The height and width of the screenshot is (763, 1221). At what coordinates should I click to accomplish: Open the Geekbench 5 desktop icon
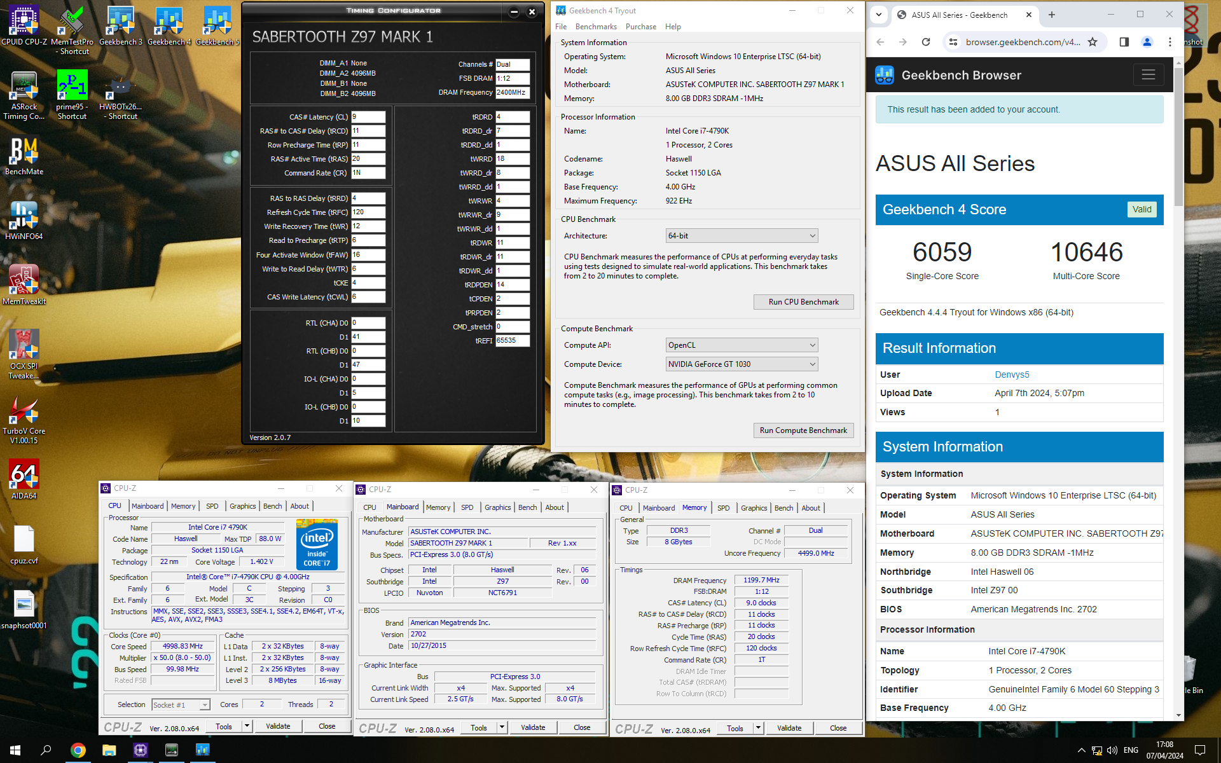(x=217, y=25)
